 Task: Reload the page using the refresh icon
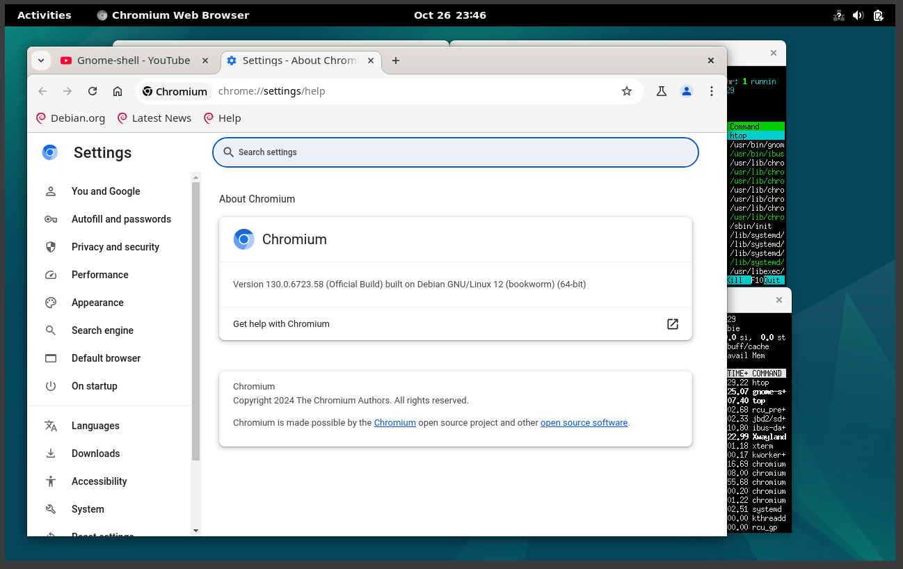93,91
